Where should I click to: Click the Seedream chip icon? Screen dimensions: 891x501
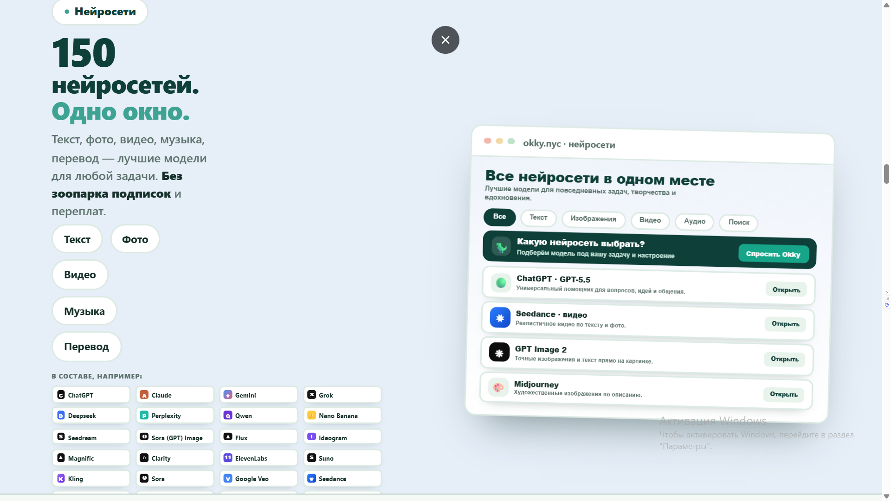click(61, 437)
